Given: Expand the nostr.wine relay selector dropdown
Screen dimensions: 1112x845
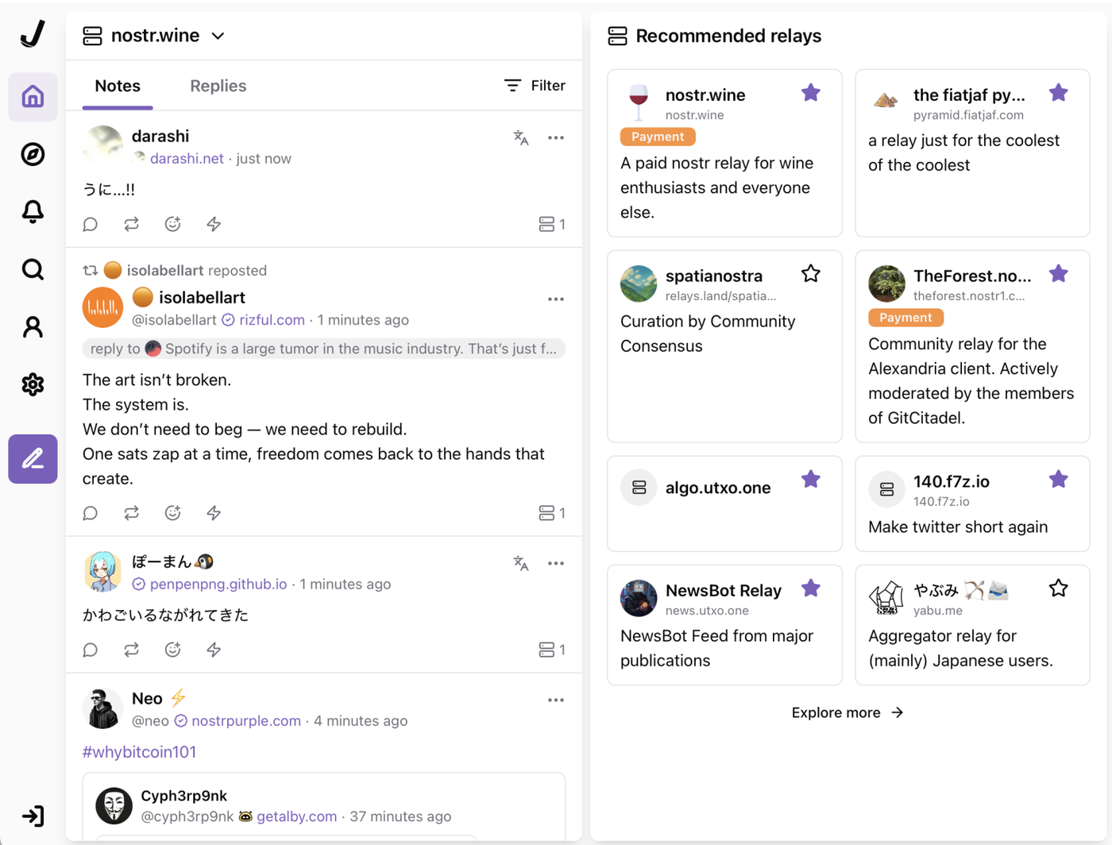Looking at the screenshot, I should click(x=218, y=36).
